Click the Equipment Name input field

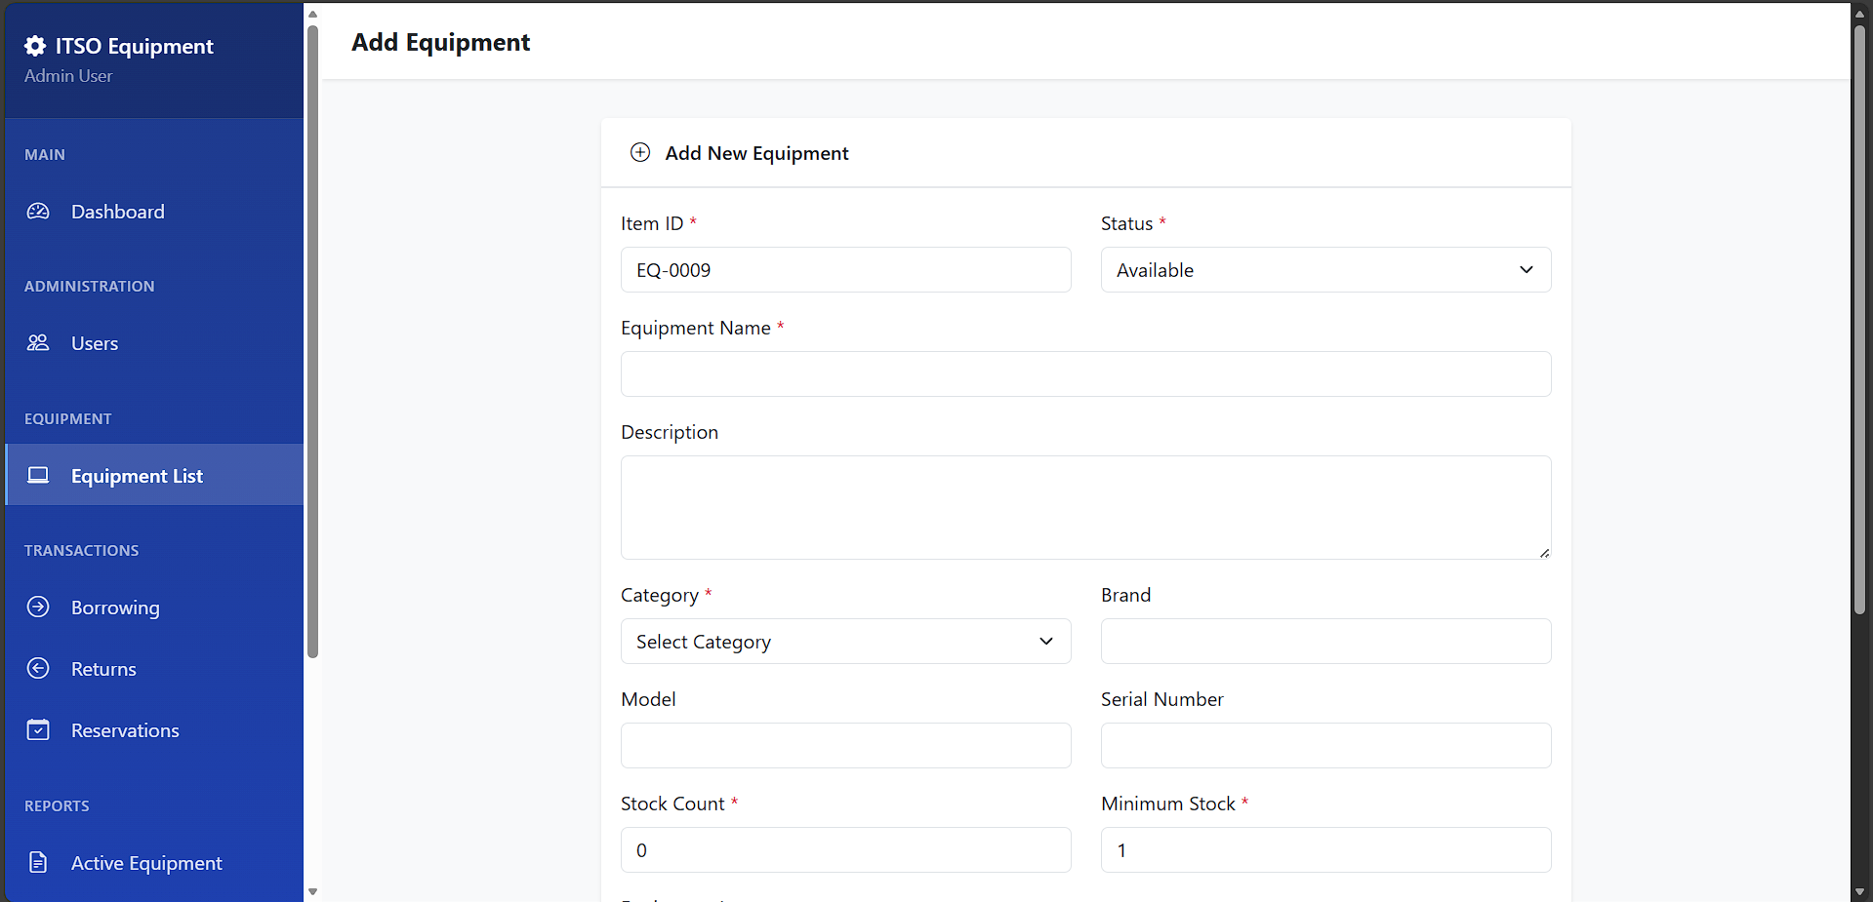click(1085, 374)
